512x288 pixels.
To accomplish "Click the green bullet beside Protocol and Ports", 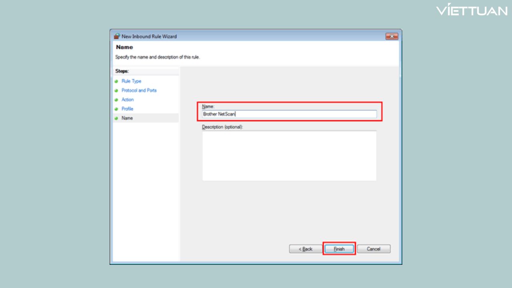I will [x=116, y=90].
